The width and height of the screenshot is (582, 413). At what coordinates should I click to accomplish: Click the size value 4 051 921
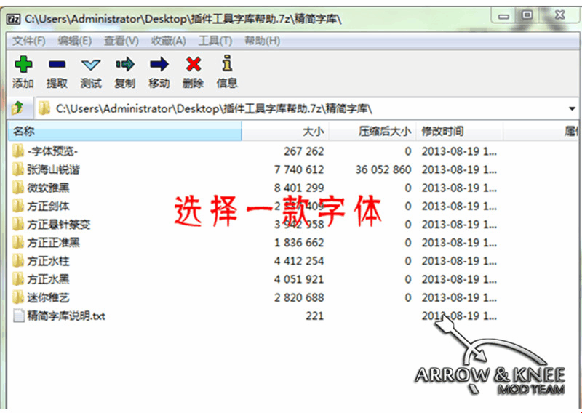pyautogui.click(x=299, y=279)
